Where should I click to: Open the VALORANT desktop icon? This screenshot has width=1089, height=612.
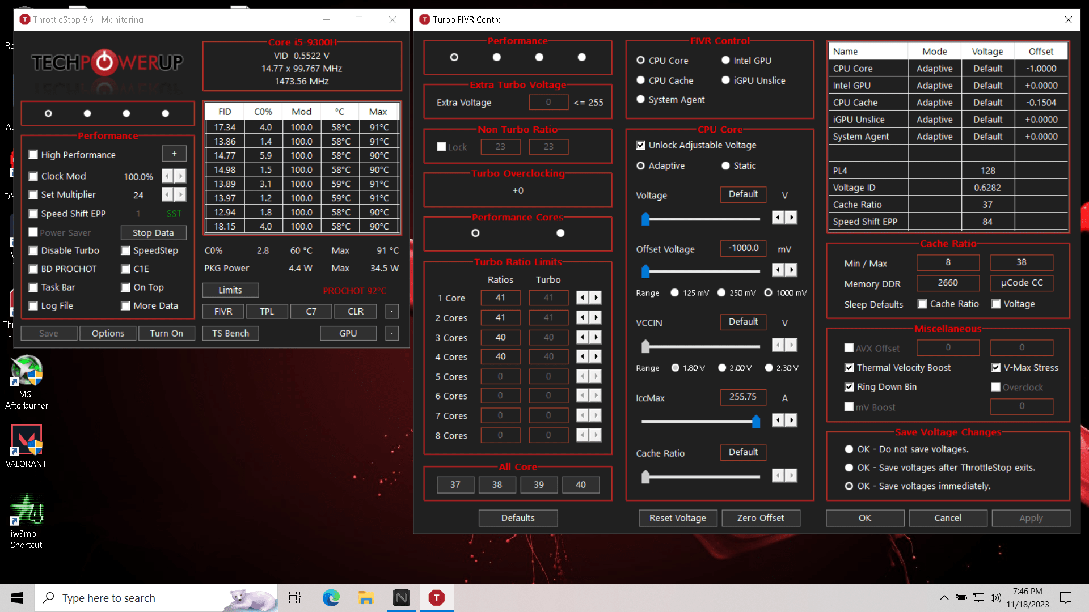coord(26,446)
